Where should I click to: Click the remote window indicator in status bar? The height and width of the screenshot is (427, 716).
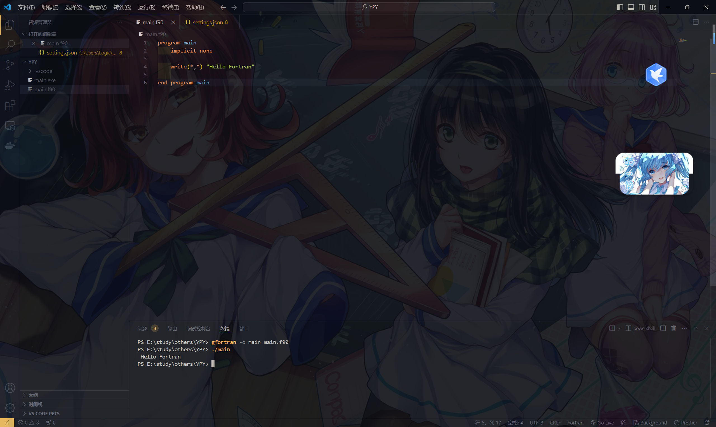tap(7, 423)
